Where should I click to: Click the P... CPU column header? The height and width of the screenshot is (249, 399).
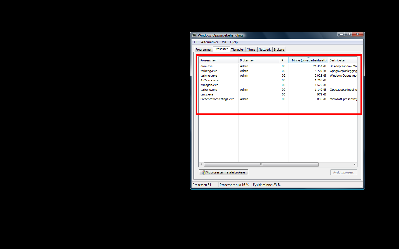coord(284,60)
